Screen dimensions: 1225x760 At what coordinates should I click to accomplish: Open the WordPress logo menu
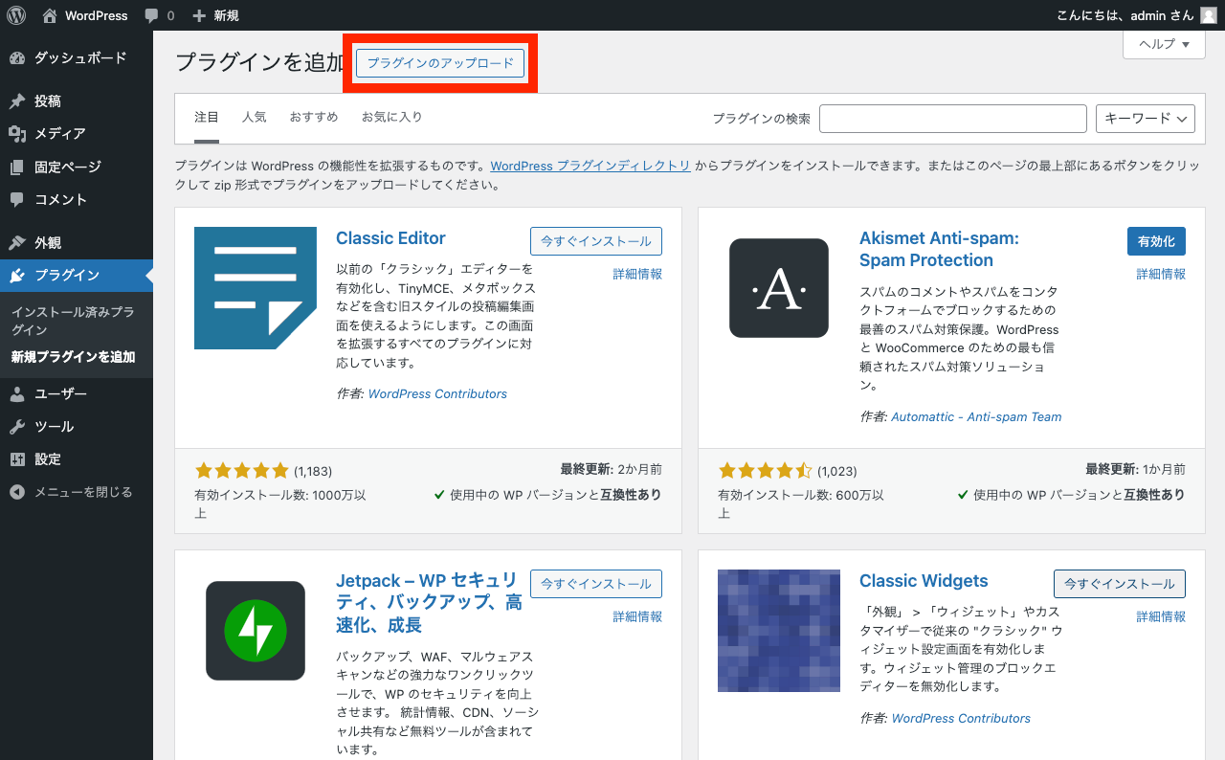tap(16, 15)
